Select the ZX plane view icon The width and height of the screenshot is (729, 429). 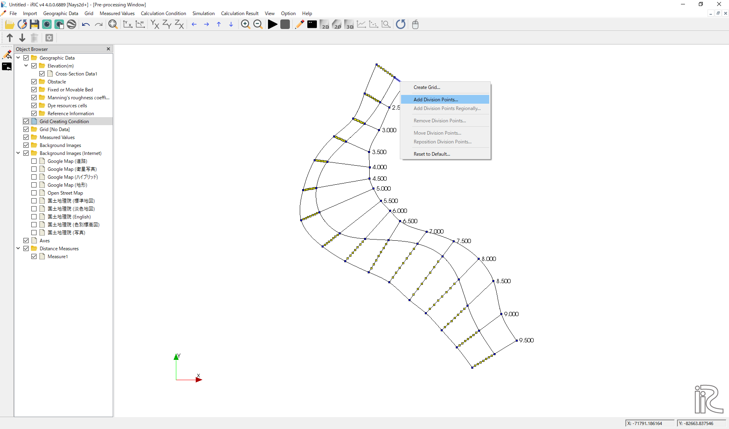tap(179, 25)
